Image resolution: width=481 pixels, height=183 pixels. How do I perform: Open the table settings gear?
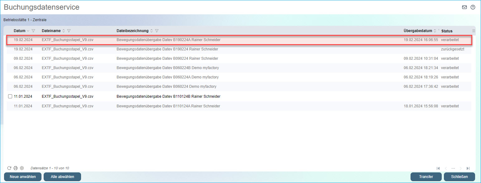point(22,168)
